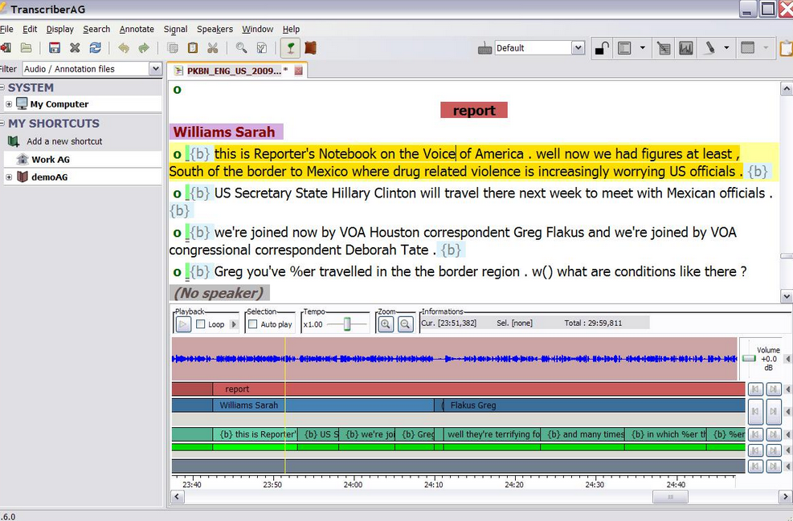Click the '{b} US S' transcription segment

(x=318, y=434)
